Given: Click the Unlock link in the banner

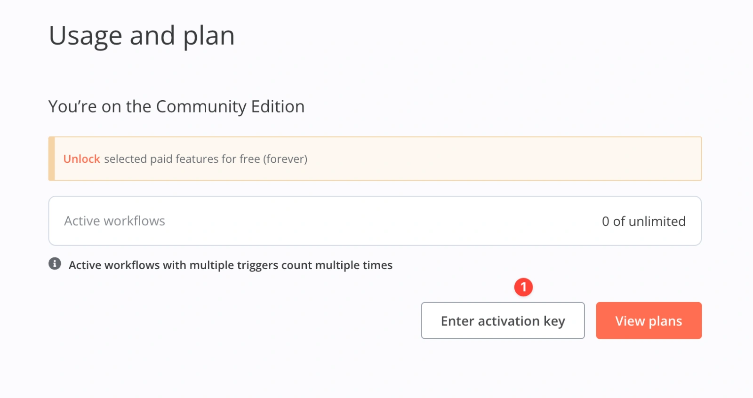Looking at the screenshot, I should (81, 159).
